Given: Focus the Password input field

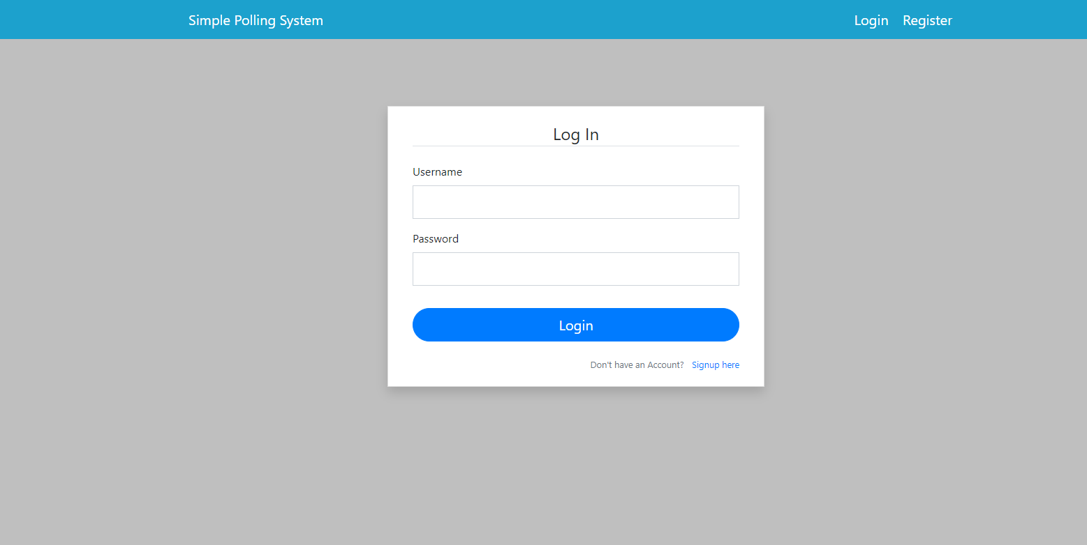Looking at the screenshot, I should (x=576, y=269).
